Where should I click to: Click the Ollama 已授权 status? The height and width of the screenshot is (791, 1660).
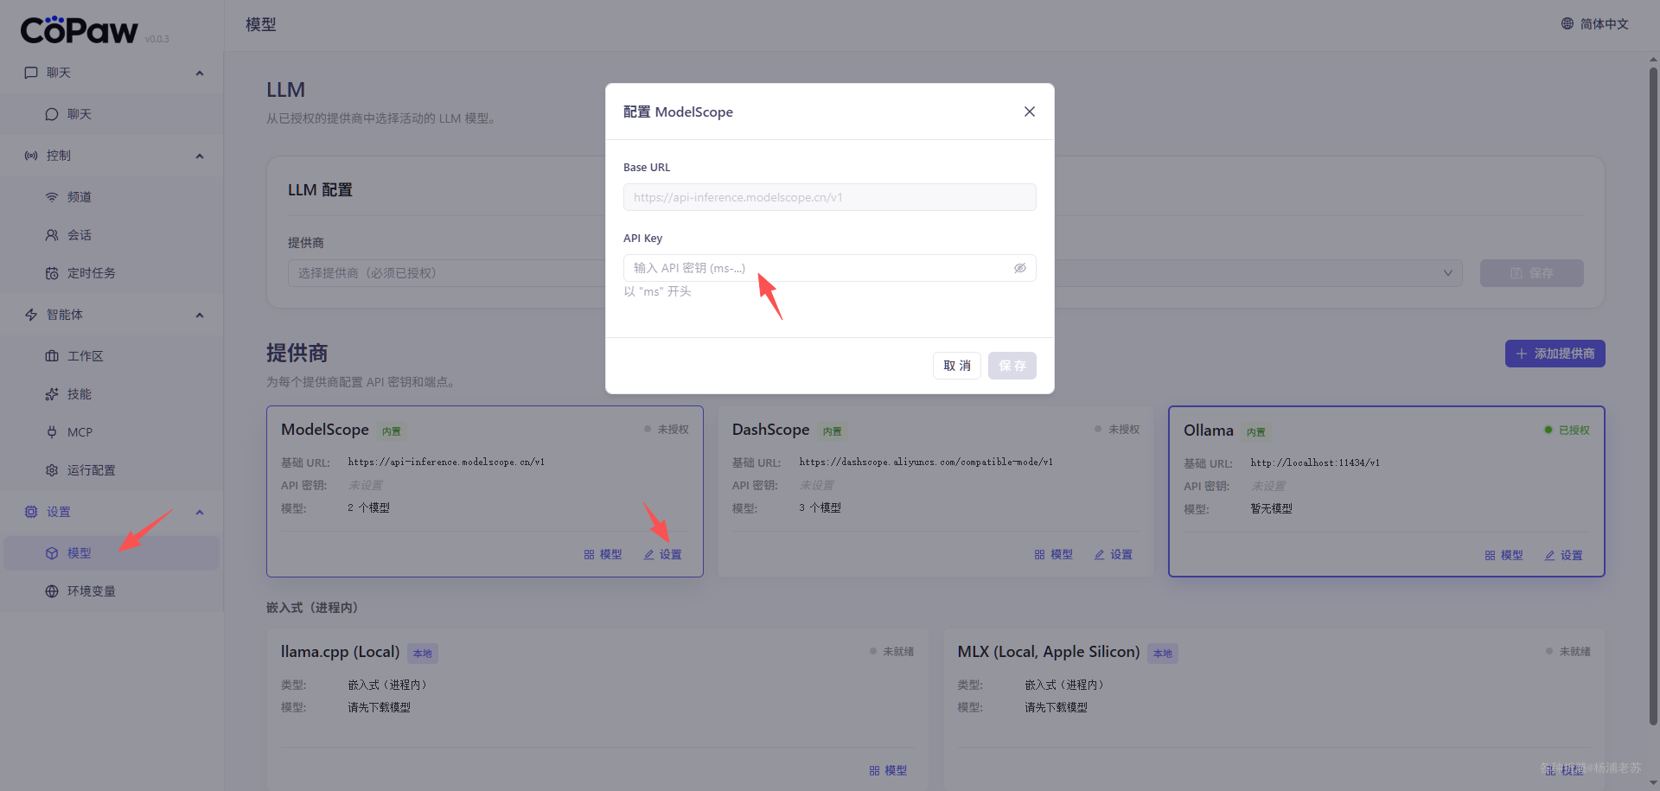[1567, 430]
